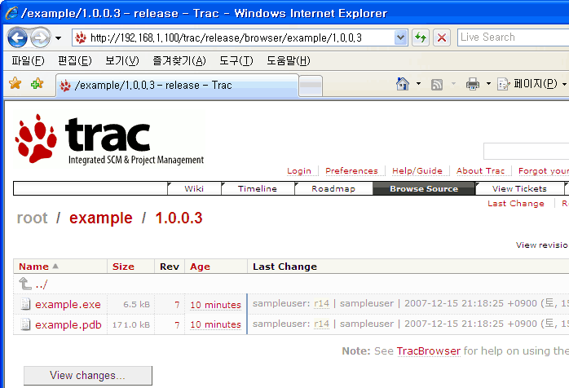
Task: Click the Live Search input field
Action: tap(510, 37)
